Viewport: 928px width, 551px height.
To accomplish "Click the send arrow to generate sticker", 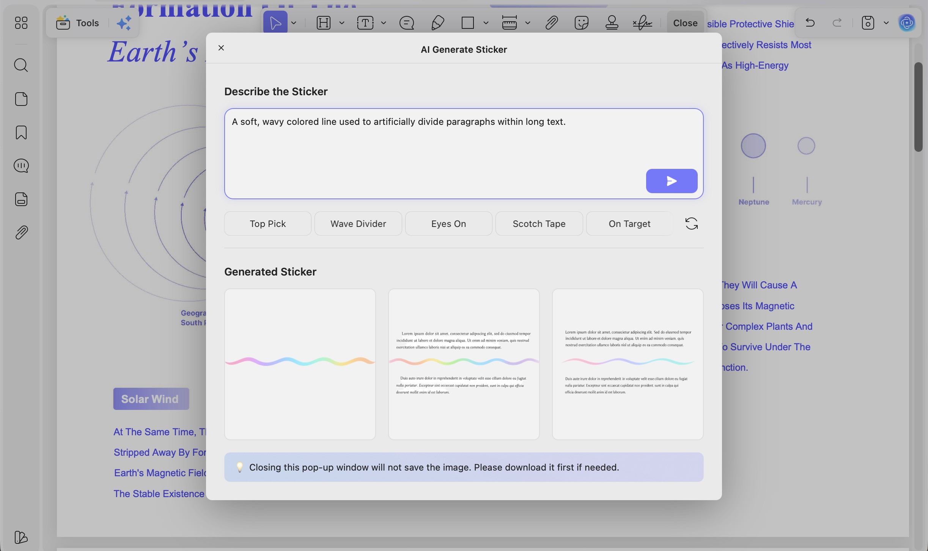I will [671, 181].
